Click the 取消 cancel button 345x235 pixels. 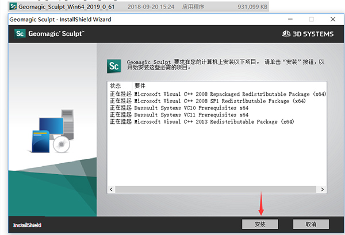click(x=311, y=224)
